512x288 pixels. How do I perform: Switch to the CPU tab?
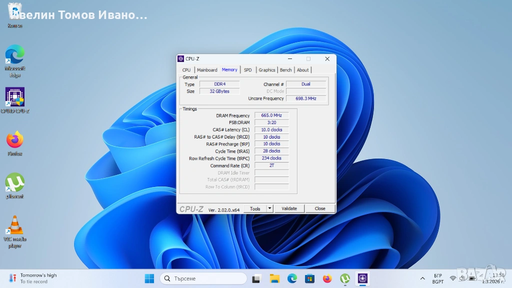186,70
